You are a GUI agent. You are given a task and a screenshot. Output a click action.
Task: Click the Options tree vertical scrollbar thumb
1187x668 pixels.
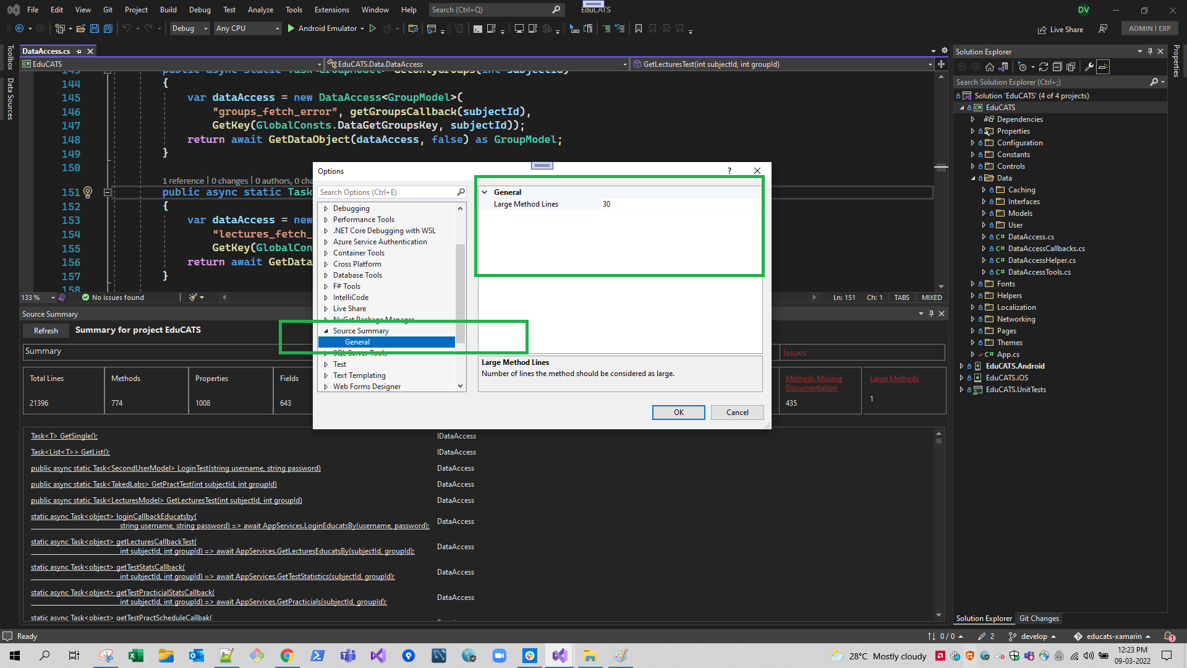click(x=460, y=294)
